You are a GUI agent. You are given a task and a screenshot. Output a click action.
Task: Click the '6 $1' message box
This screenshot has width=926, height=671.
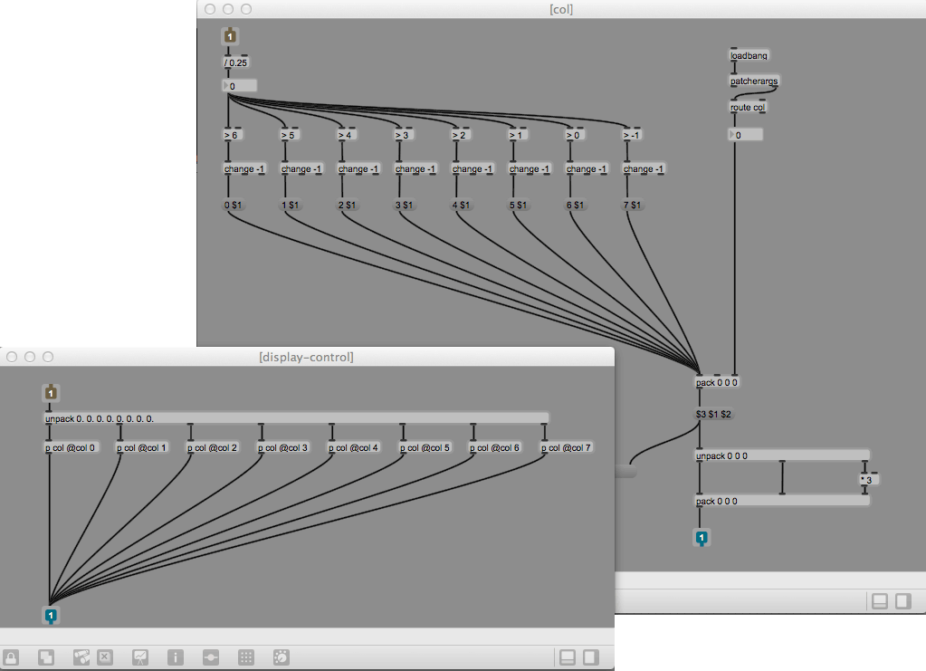tap(576, 205)
